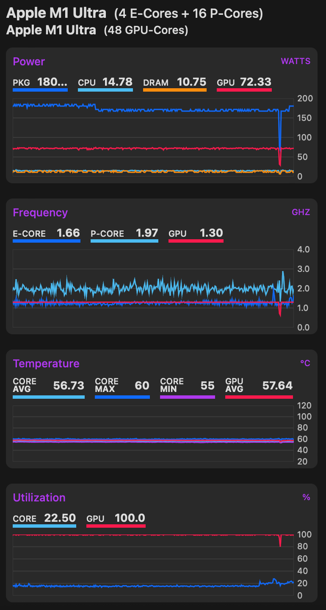Image resolution: width=326 pixels, height=610 pixels.
Task: Click the Frequency panel heading
Action: [x=40, y=213]
